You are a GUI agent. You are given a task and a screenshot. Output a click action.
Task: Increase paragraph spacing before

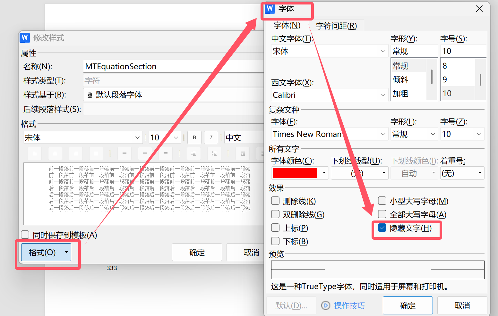click(x=193, y=153)
